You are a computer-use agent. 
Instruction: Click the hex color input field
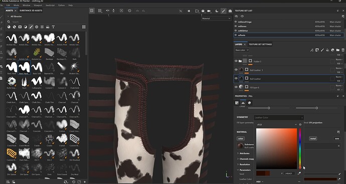pyautogui.click(x=289, y=173)
